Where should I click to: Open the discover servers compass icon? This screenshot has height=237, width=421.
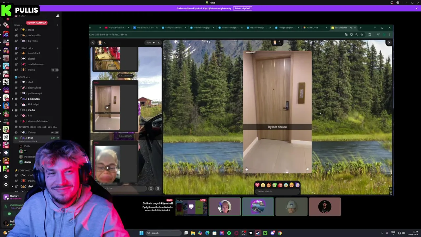pyautogui.click(x=6, y=184)
